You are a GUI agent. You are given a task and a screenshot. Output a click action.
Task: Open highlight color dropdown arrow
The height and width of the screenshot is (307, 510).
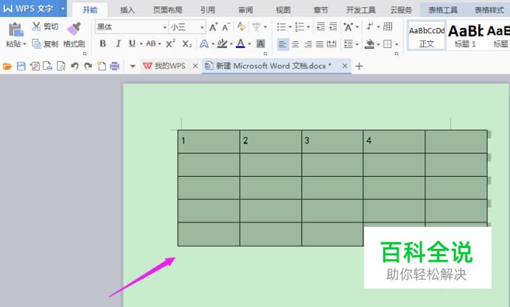[x=231, y=44]
